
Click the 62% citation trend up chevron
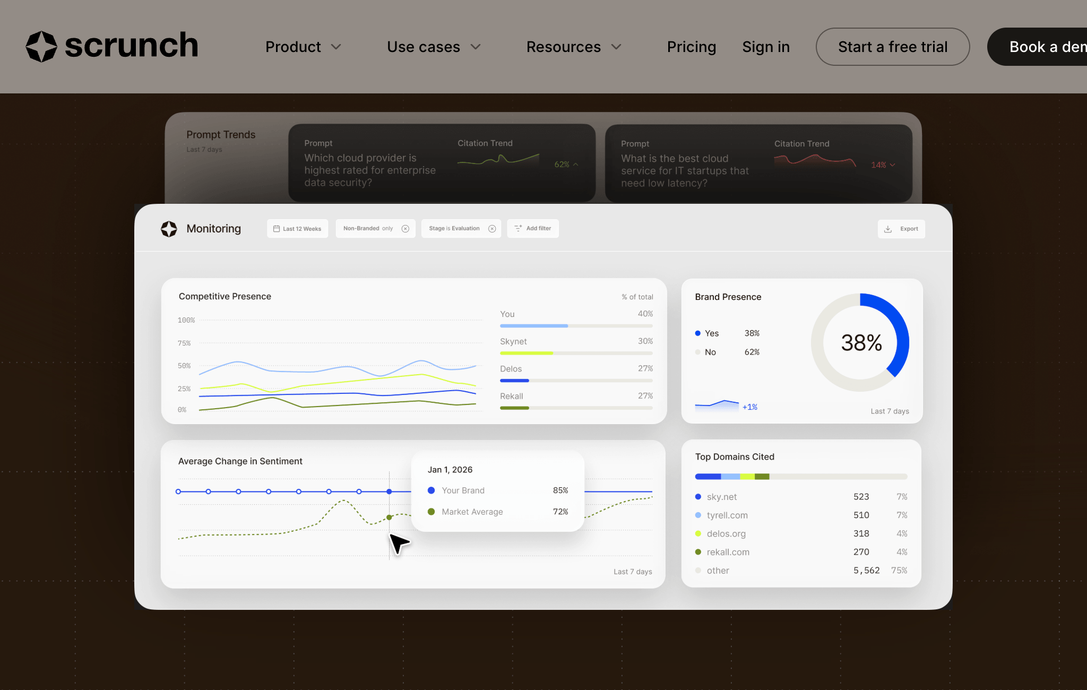tap(576, 165)
